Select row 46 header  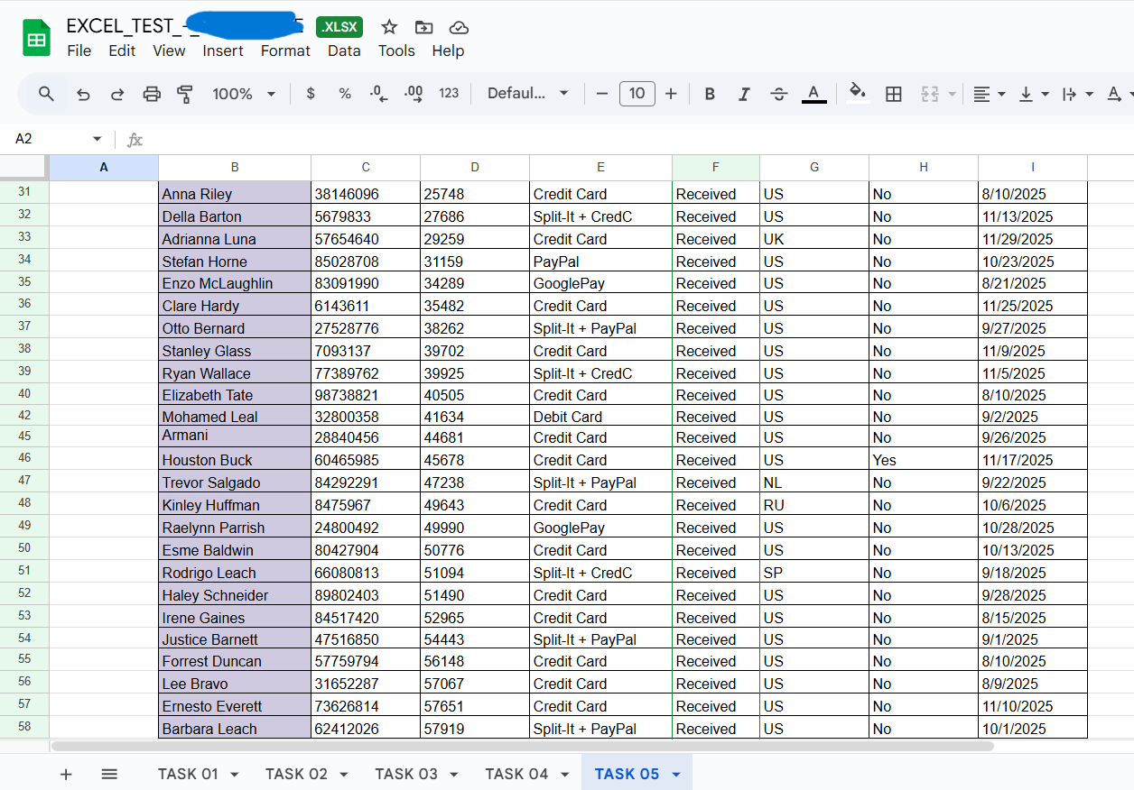point(24,459)
